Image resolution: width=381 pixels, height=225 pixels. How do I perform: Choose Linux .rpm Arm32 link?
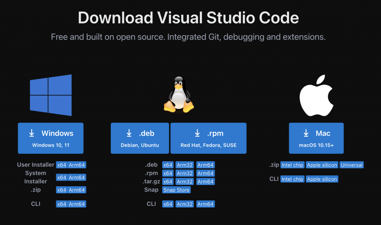185,173
